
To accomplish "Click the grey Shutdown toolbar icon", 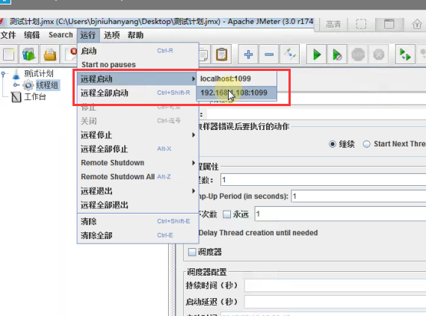I will pos(378,55).
